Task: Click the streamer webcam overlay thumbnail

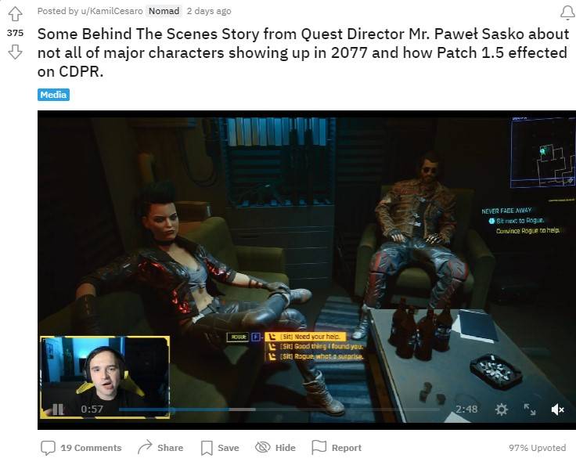Action: pyautogui.click(x=105, y=377)
